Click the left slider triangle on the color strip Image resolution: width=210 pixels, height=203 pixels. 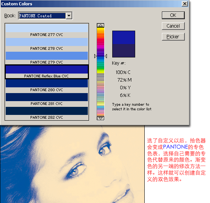[95, 56]
